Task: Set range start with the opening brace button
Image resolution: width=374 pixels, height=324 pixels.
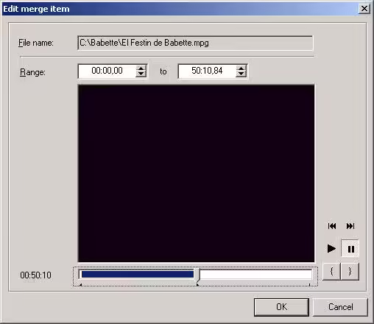Action: point(331,272)
